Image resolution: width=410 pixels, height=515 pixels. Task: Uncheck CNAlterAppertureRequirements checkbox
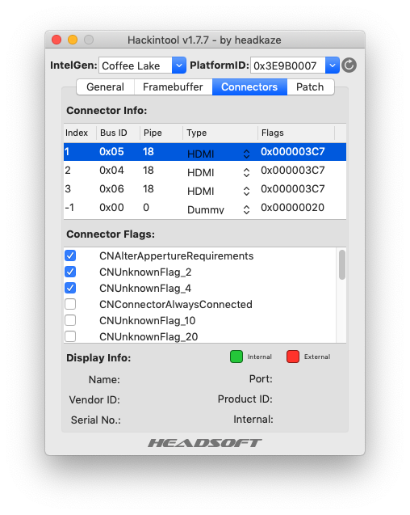70,255
